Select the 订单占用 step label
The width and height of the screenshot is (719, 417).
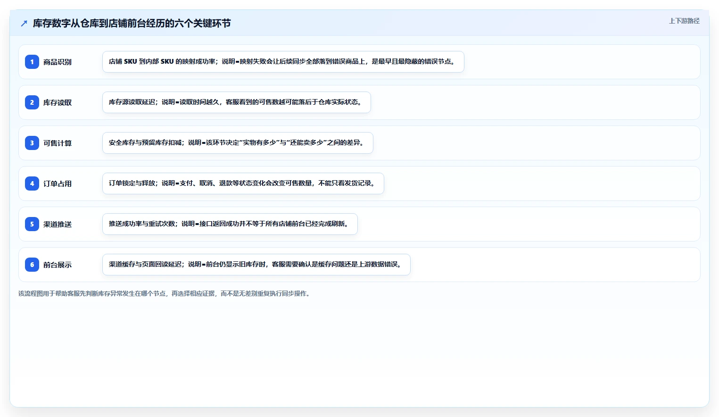58,183
